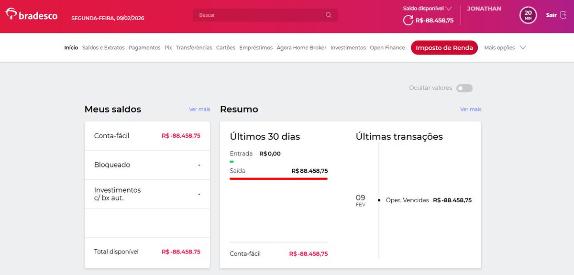Open the Open Finance menu
Screen dimensions: 574x275
tap(387, 48)
